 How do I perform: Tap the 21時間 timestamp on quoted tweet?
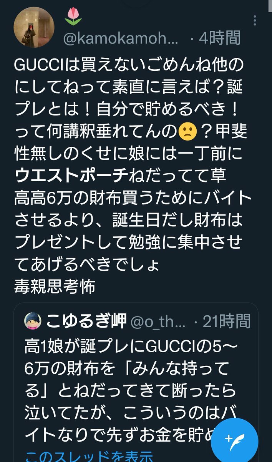(x=227, y=321)
